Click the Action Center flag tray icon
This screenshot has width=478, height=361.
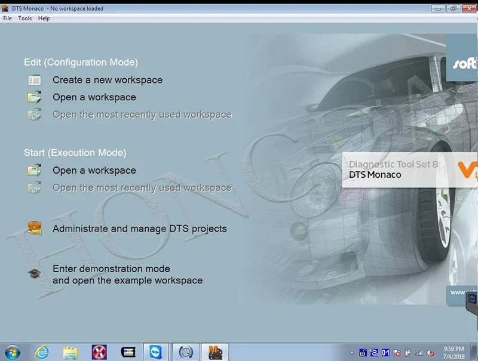pyautogui.click(x=397, y=353)
